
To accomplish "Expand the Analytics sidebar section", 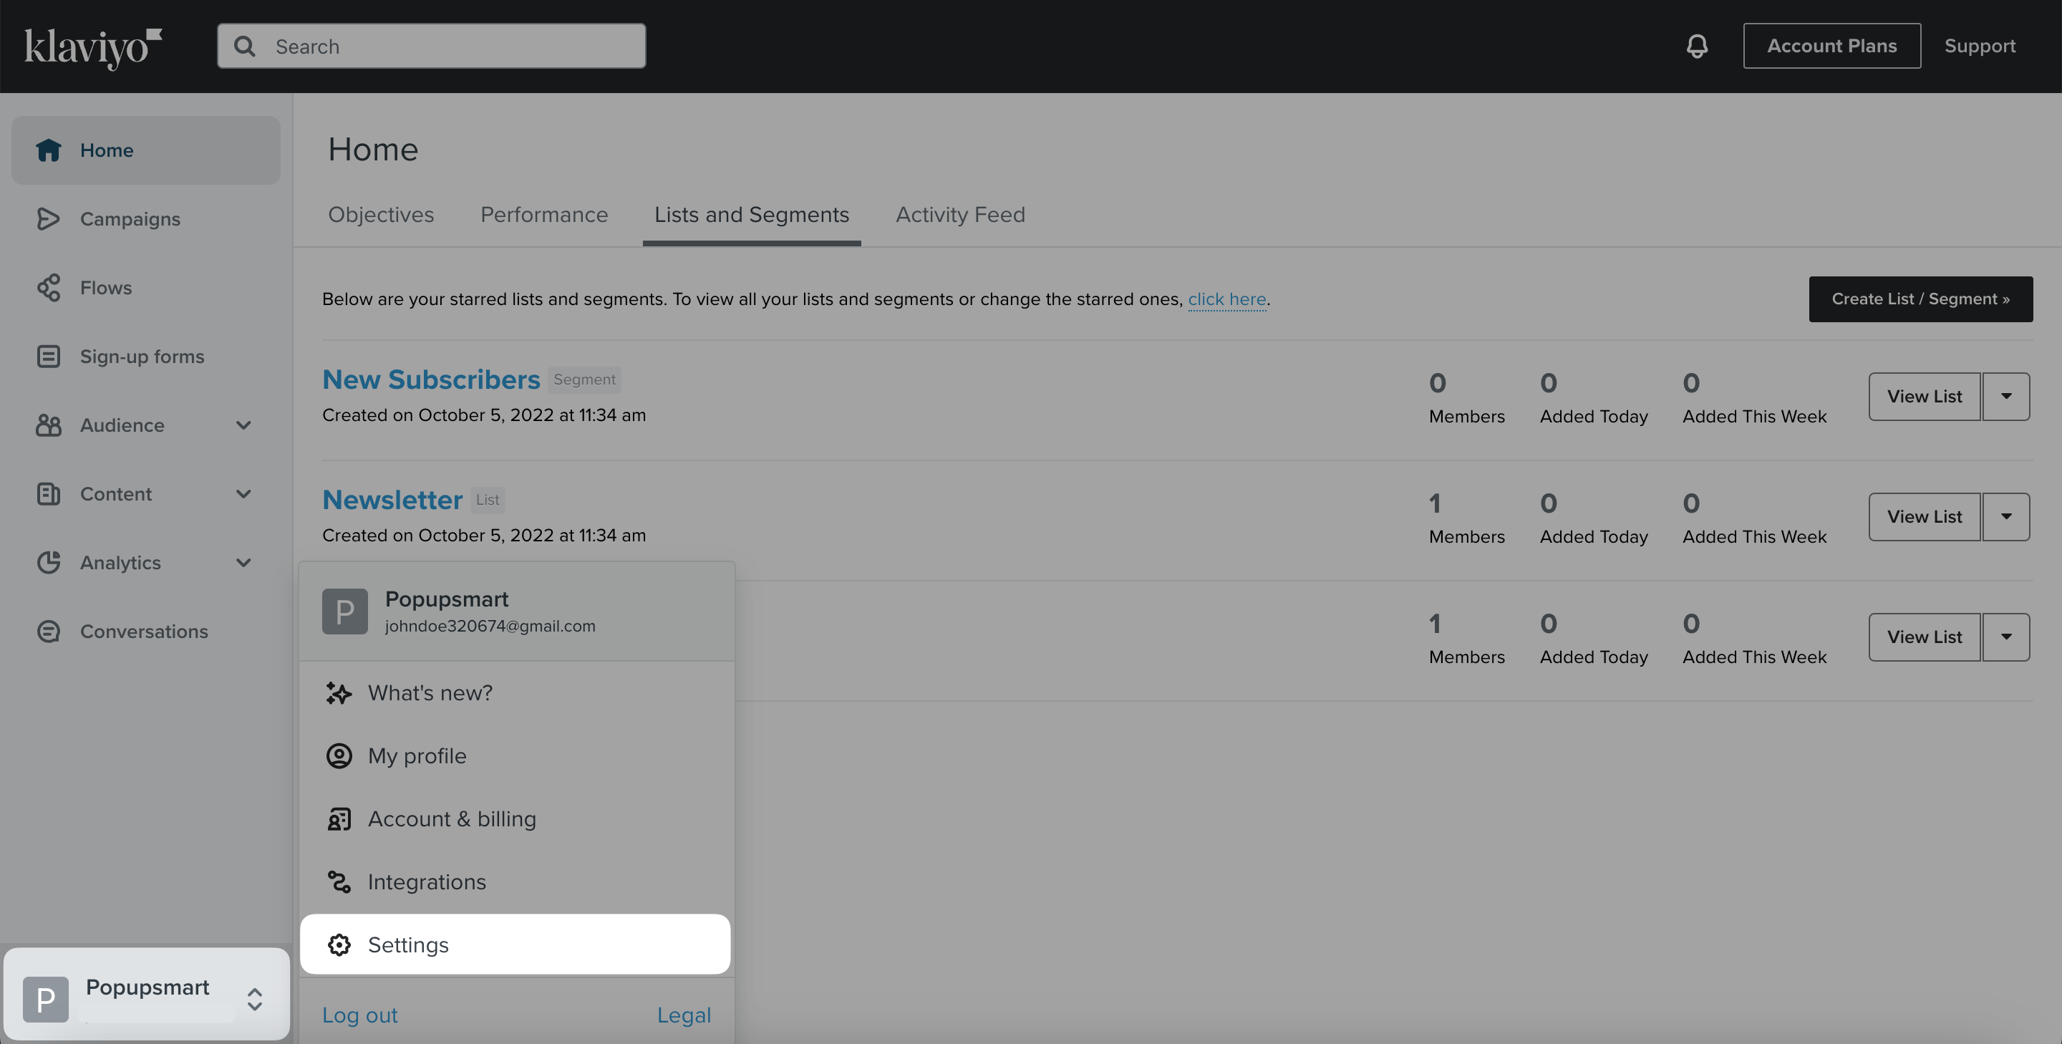I will (243, 563).
